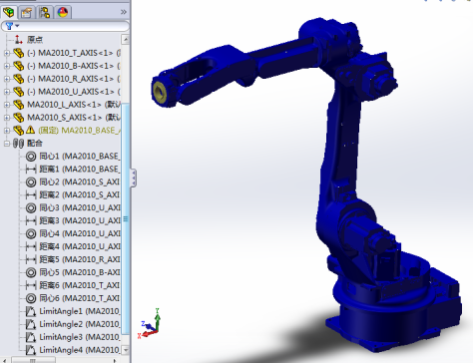
Task: Switch to the ConfigurationManager tab
Action: pos(45,12)
